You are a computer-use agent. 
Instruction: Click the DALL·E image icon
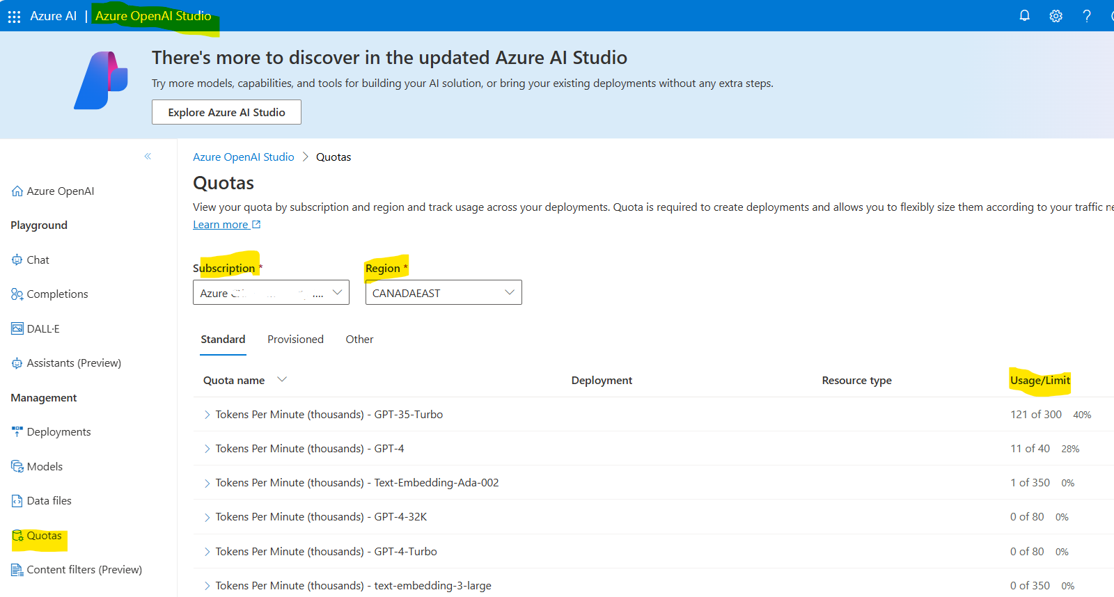[17, 328]
